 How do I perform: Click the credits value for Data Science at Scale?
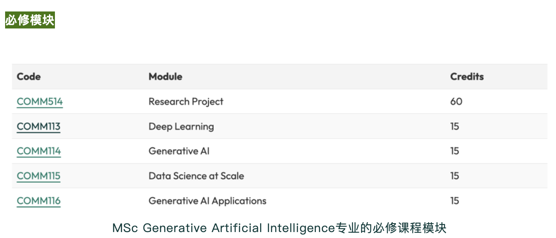pyautogui.click(x=455, y=176)
